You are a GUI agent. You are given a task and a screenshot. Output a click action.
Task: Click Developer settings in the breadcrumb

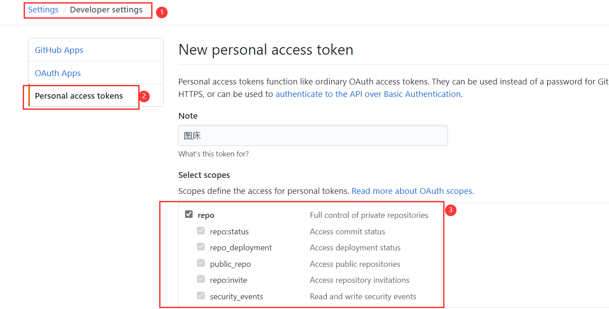106,10
